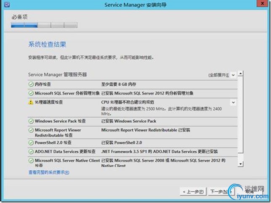Click the results list scrollbar thumb
271x203 pixels.
pos(240,114)
